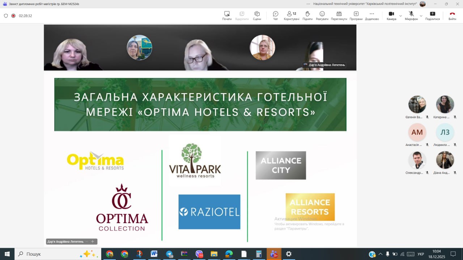Click the muted mic icon beside Катерина

click(455, 117)
